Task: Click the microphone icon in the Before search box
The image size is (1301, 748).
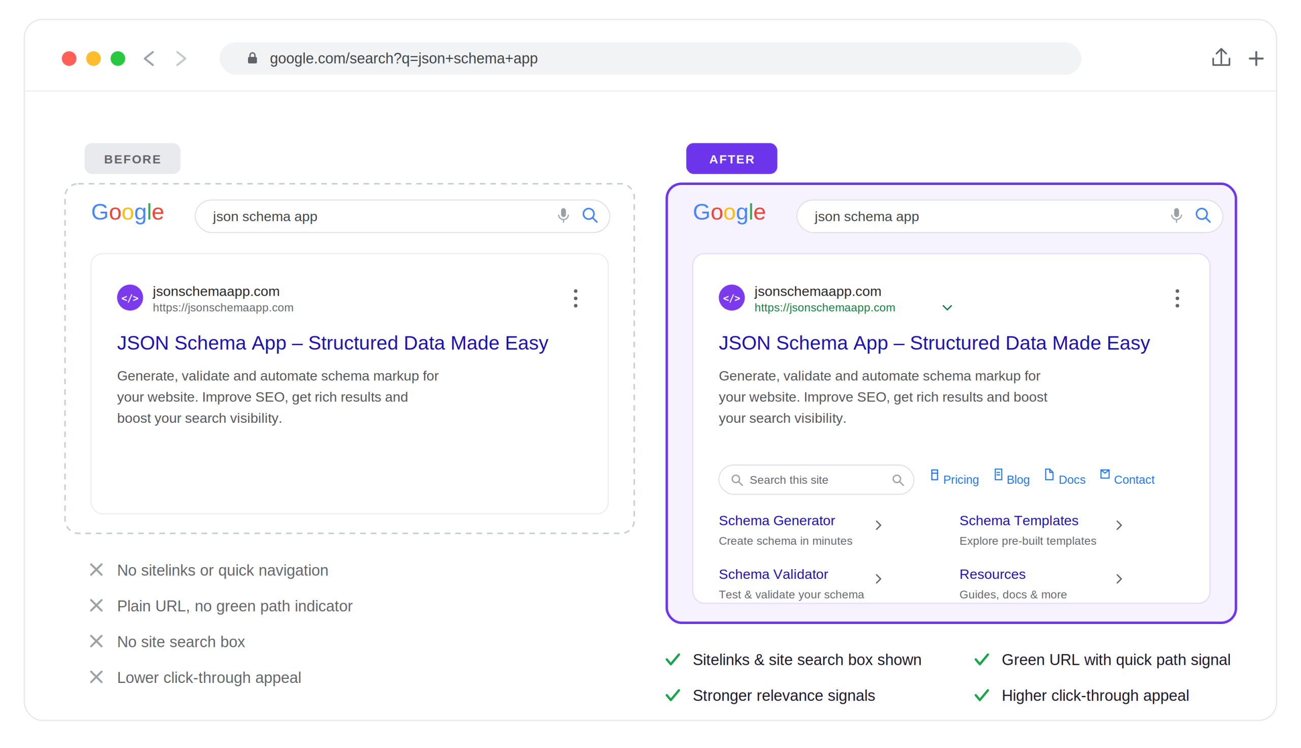Action: click(x=564, y=215)
